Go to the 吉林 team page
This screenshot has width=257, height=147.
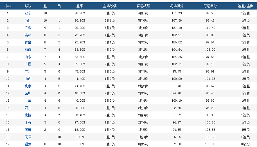click(x=28, y=35)
